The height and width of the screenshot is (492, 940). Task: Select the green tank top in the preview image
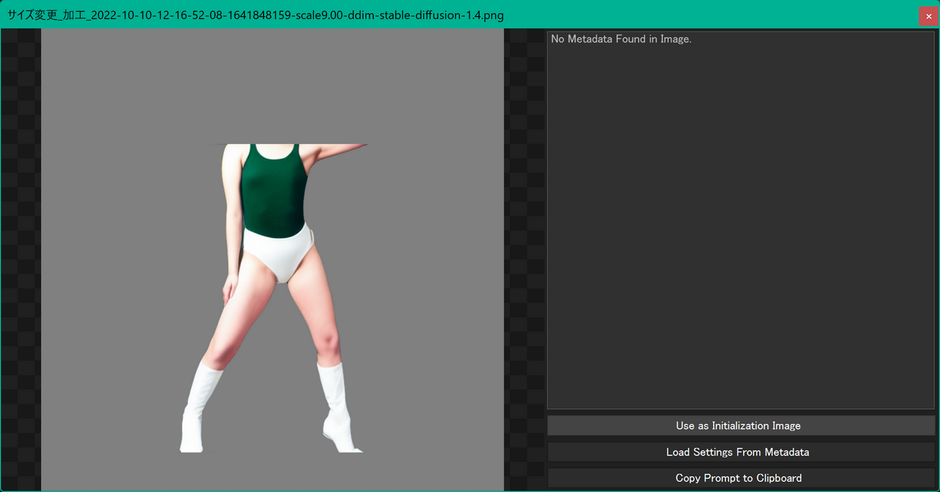[x=273, y=191]
